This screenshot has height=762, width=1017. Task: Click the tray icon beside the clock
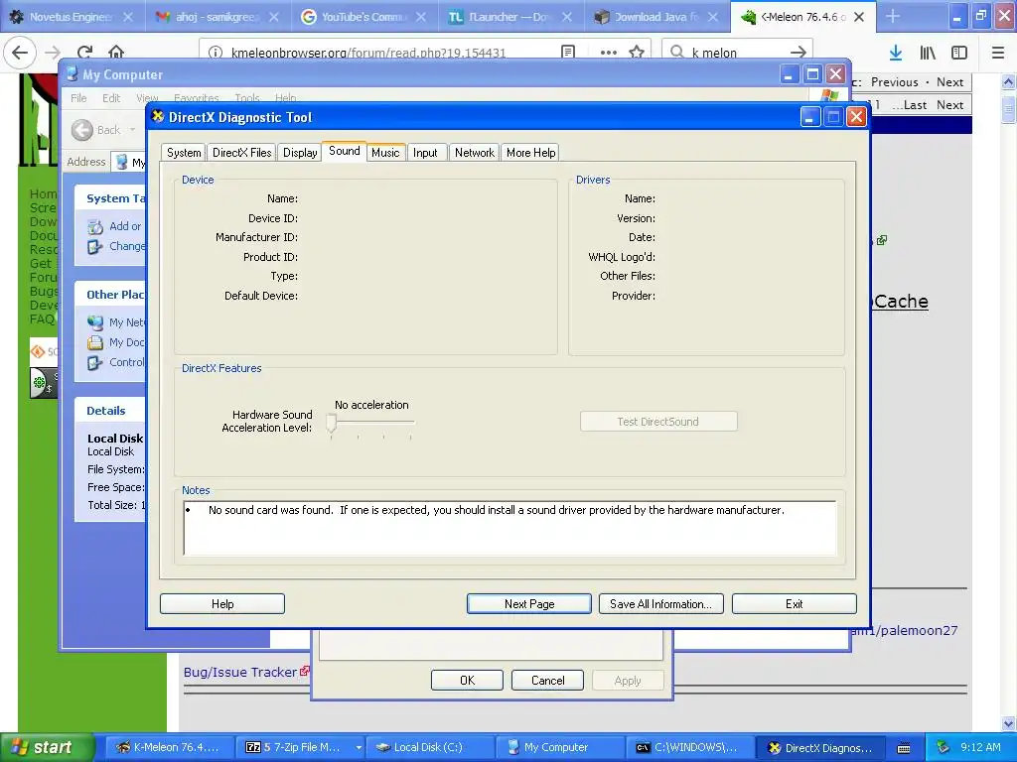pos(943,747)
